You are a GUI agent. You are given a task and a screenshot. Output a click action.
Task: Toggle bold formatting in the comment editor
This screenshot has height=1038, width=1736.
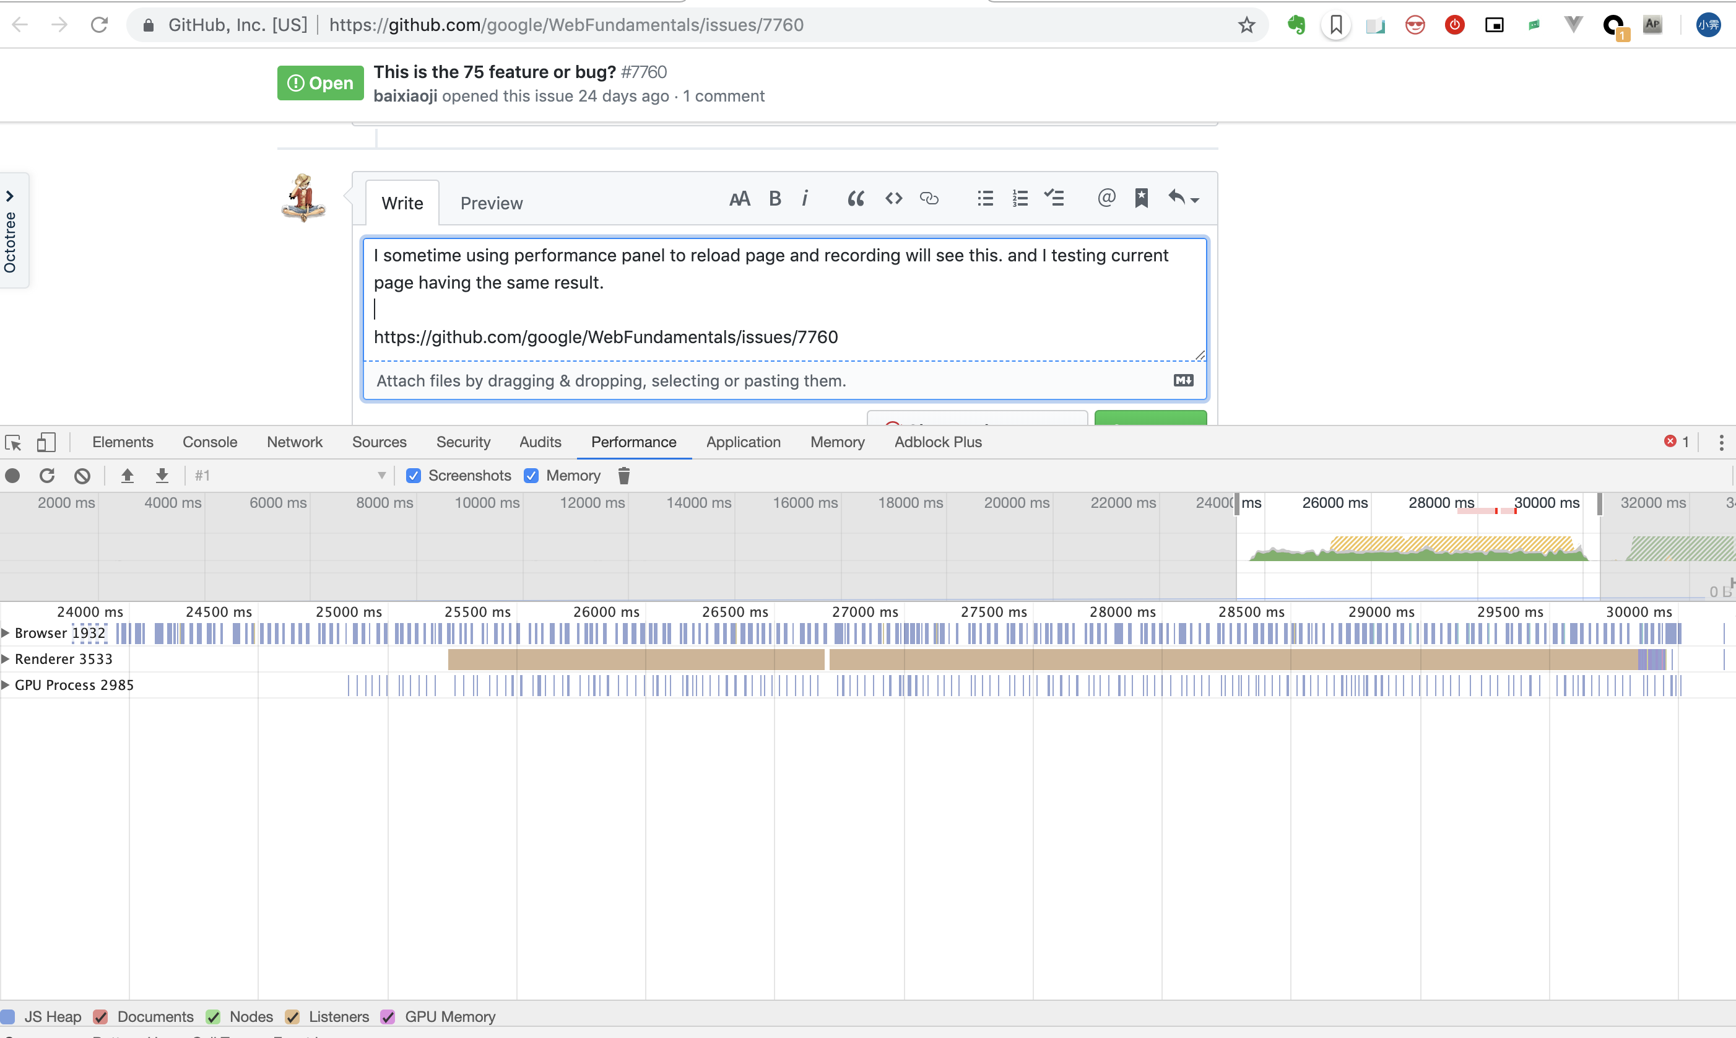775,199
